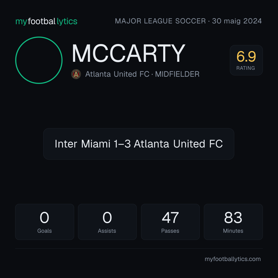
Task: Click the Assists label text
Action: pos(107,231)
